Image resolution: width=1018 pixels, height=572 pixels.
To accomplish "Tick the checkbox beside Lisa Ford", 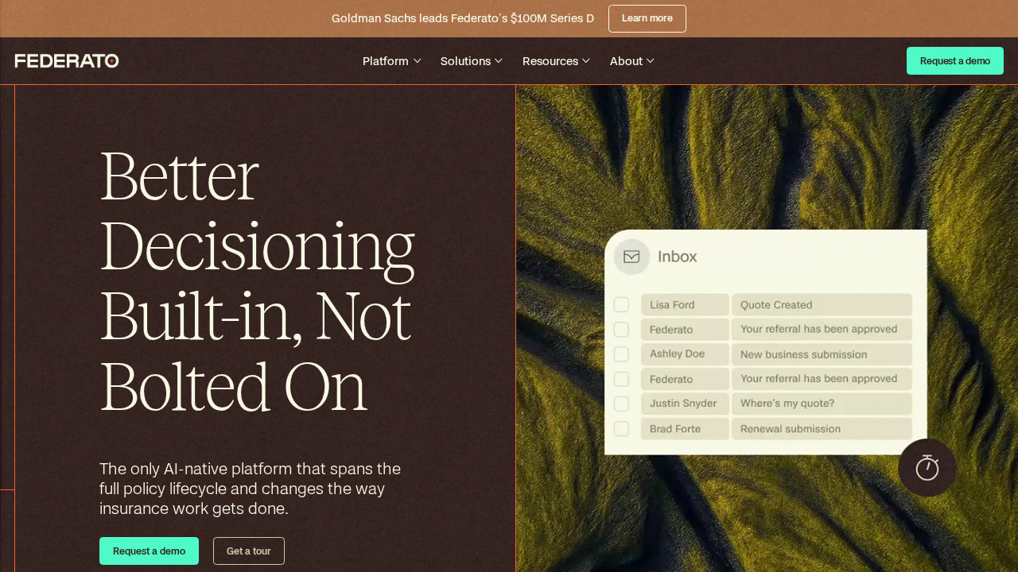I will coord(622,305).
